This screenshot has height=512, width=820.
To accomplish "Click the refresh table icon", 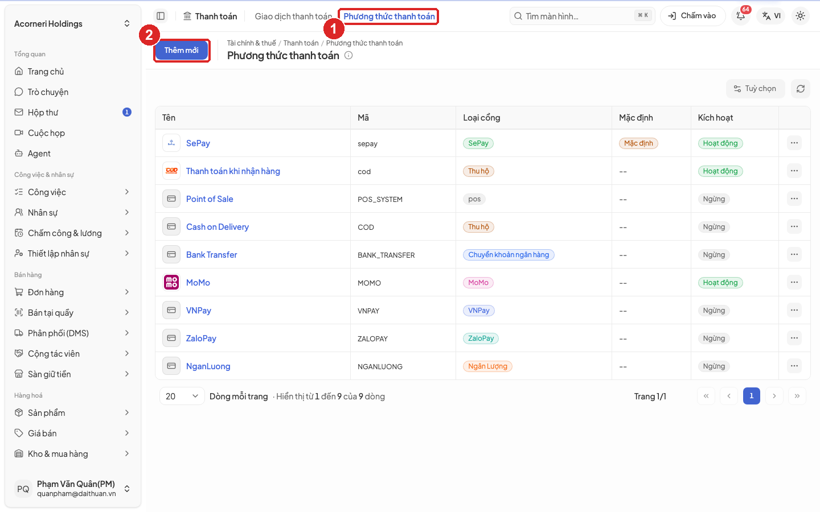I will coord(801,89).
